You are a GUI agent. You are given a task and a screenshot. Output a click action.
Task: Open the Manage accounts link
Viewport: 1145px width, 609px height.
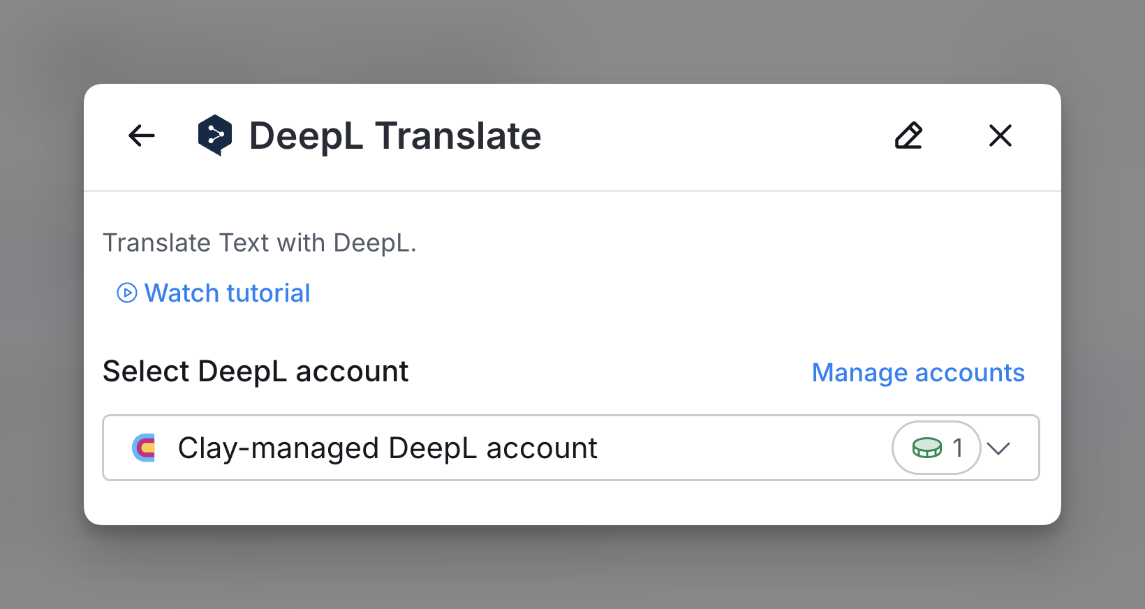pos(918,372)
